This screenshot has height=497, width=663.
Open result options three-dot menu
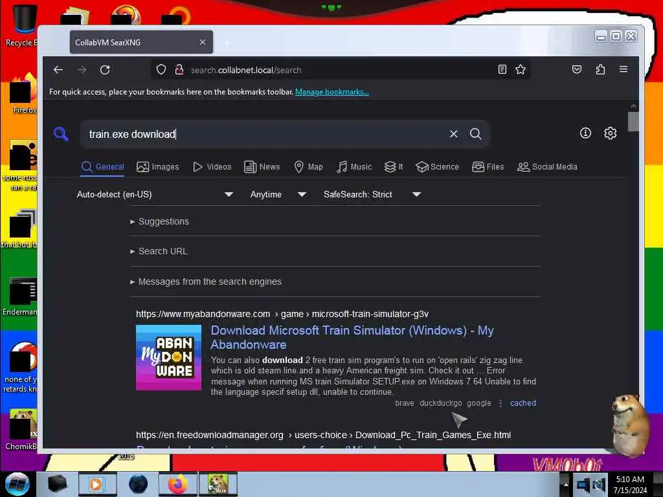click(x=500, y=403)
